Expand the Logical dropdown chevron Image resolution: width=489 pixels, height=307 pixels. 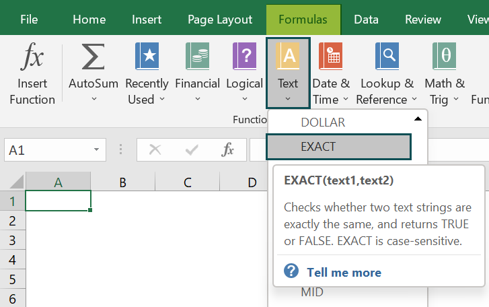[245, 99]
